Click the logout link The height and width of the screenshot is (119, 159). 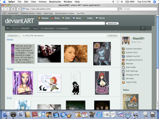(x=36, y=29)
